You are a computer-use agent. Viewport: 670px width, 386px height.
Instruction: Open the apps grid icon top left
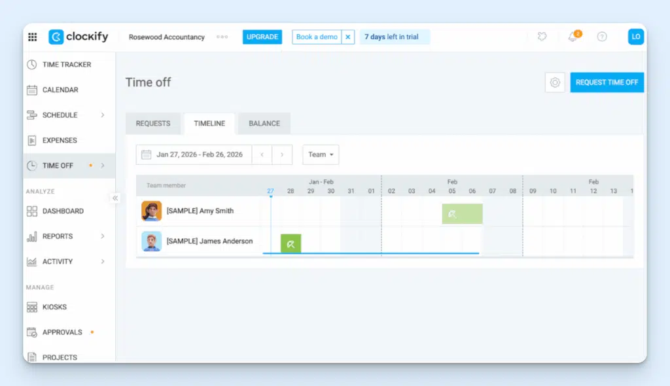pyautogui.click(x=32, y=37)
